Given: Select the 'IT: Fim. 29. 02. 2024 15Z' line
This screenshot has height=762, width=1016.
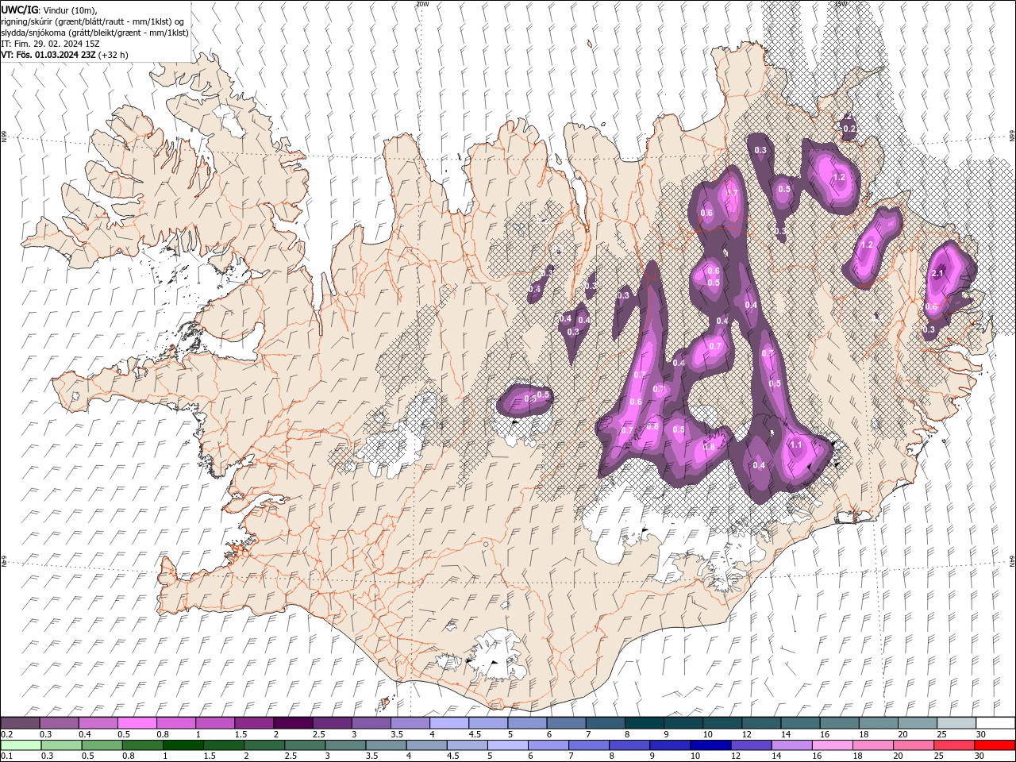Looking at the screenshot, I should click(x=51, y=44).
